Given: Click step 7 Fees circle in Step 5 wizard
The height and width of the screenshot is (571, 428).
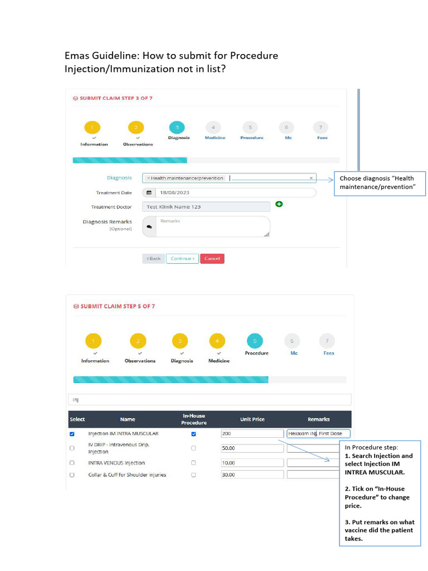Looking at the screenshot, I should 327,341.
